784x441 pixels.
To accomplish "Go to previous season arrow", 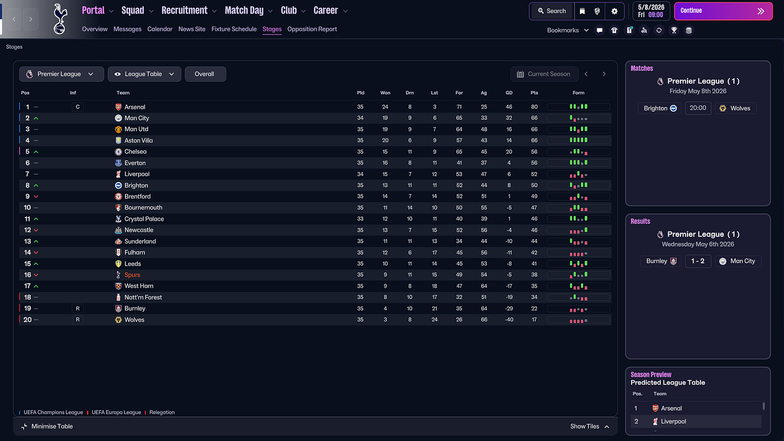I will coord(586,74).
